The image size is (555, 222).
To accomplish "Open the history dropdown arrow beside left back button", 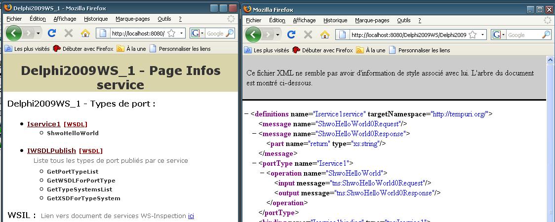I will (39, 34).
